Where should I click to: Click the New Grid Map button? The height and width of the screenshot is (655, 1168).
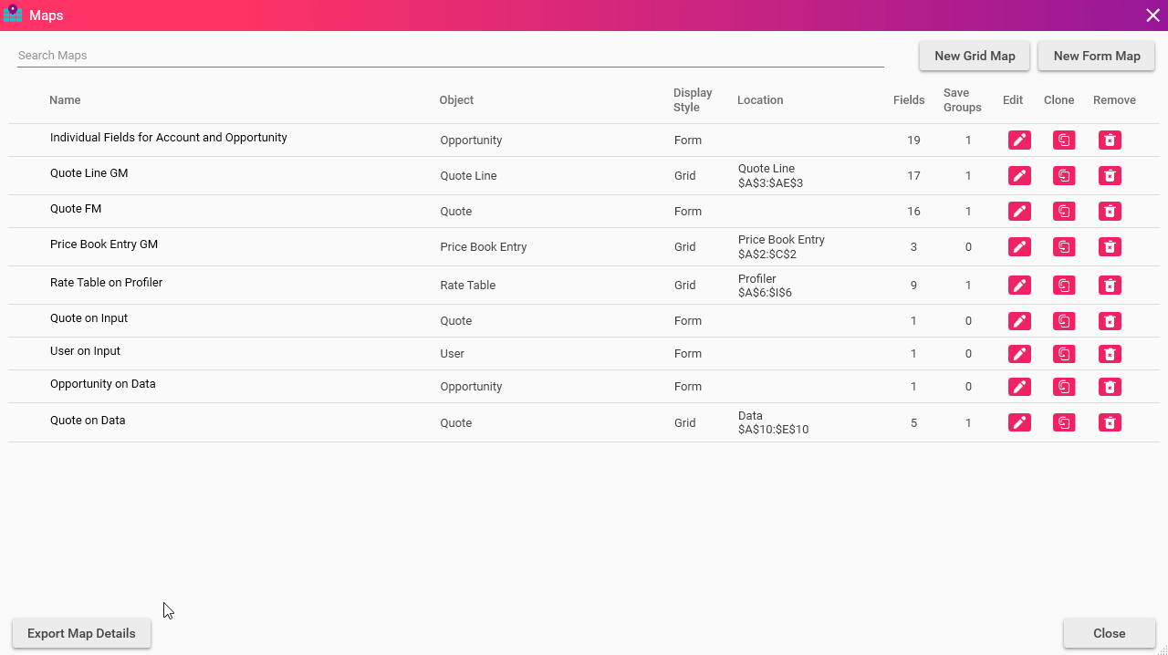[975, 56]
